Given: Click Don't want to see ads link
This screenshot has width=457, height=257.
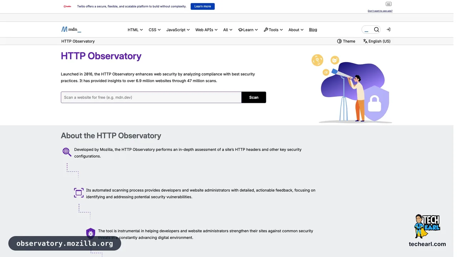Looking at the screenshot, I should pyautogui.click(x=380, y=11).
